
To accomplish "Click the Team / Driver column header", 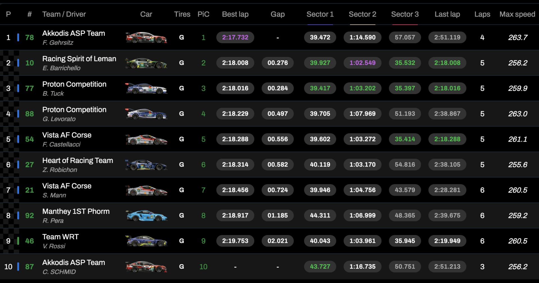I will click(x=64, y=14).
